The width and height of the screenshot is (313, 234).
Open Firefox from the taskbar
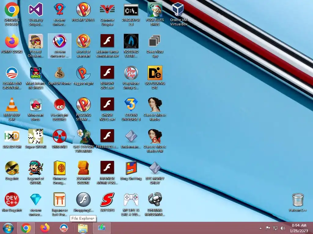tap(45, 228)
